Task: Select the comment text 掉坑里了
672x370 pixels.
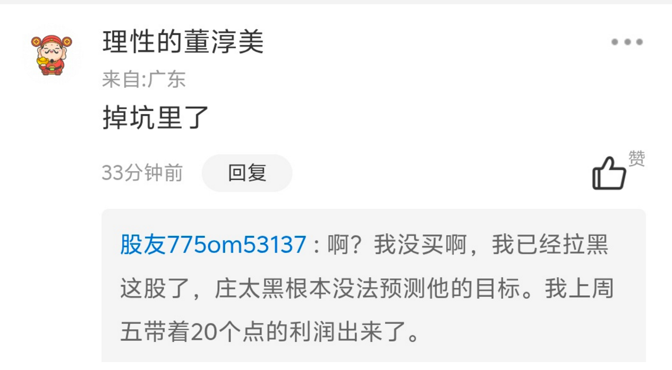Action: coord(156,118)
